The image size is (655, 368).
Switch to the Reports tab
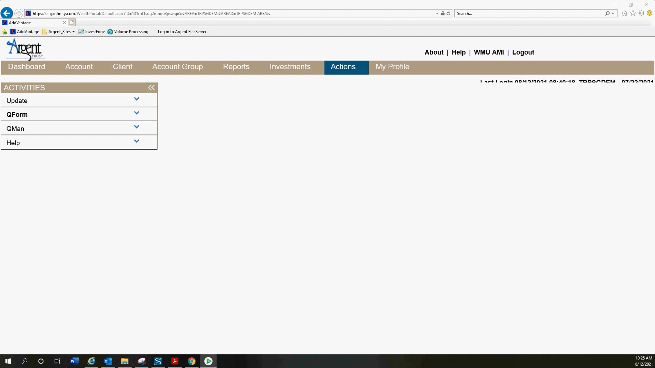click(236, 67)
